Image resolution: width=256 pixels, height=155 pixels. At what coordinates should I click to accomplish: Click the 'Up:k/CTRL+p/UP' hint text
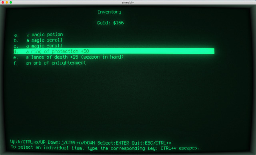point(28,142)
